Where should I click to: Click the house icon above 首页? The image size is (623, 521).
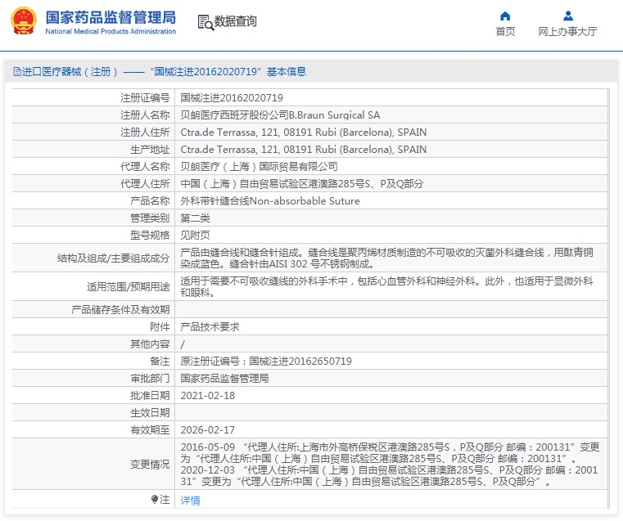coord(505,16)
